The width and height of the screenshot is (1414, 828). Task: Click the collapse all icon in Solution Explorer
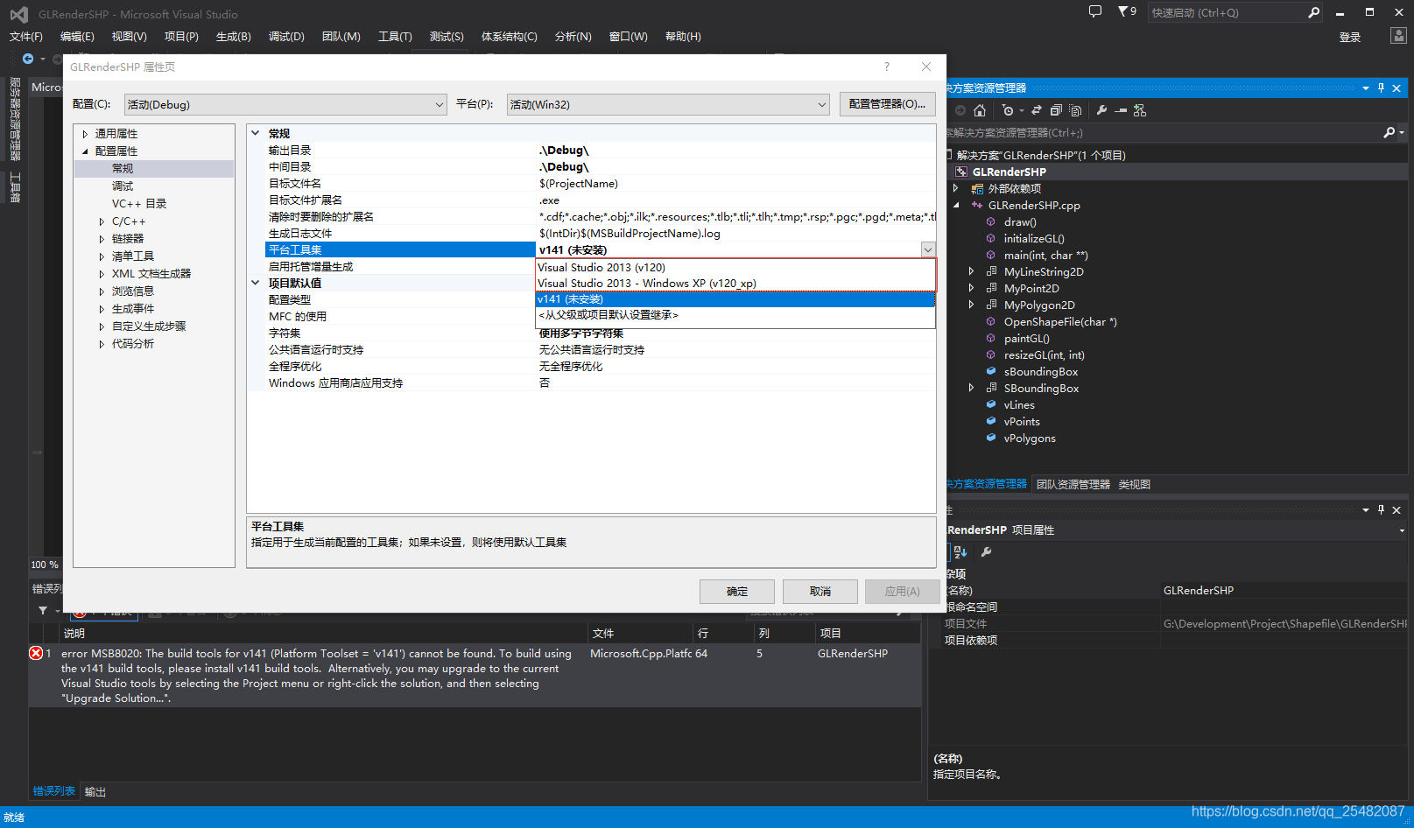[1056, 110]
